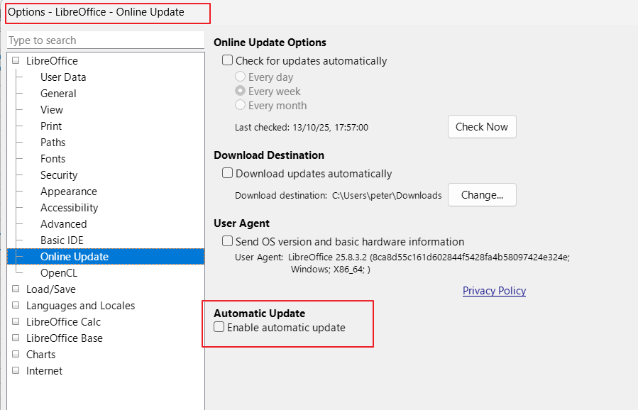Screen dimensions: 638x410
Task: Select User Data in the options tree
Action: pos(63,77)
